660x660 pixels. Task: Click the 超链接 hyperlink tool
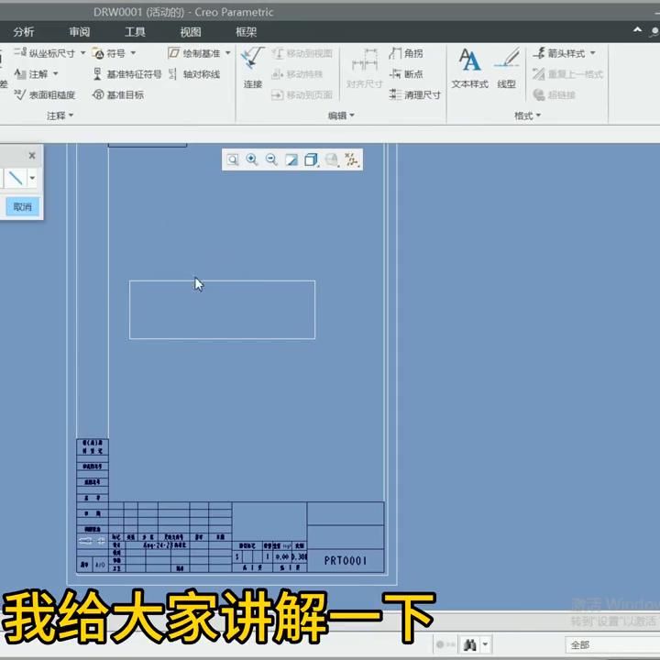554,94
